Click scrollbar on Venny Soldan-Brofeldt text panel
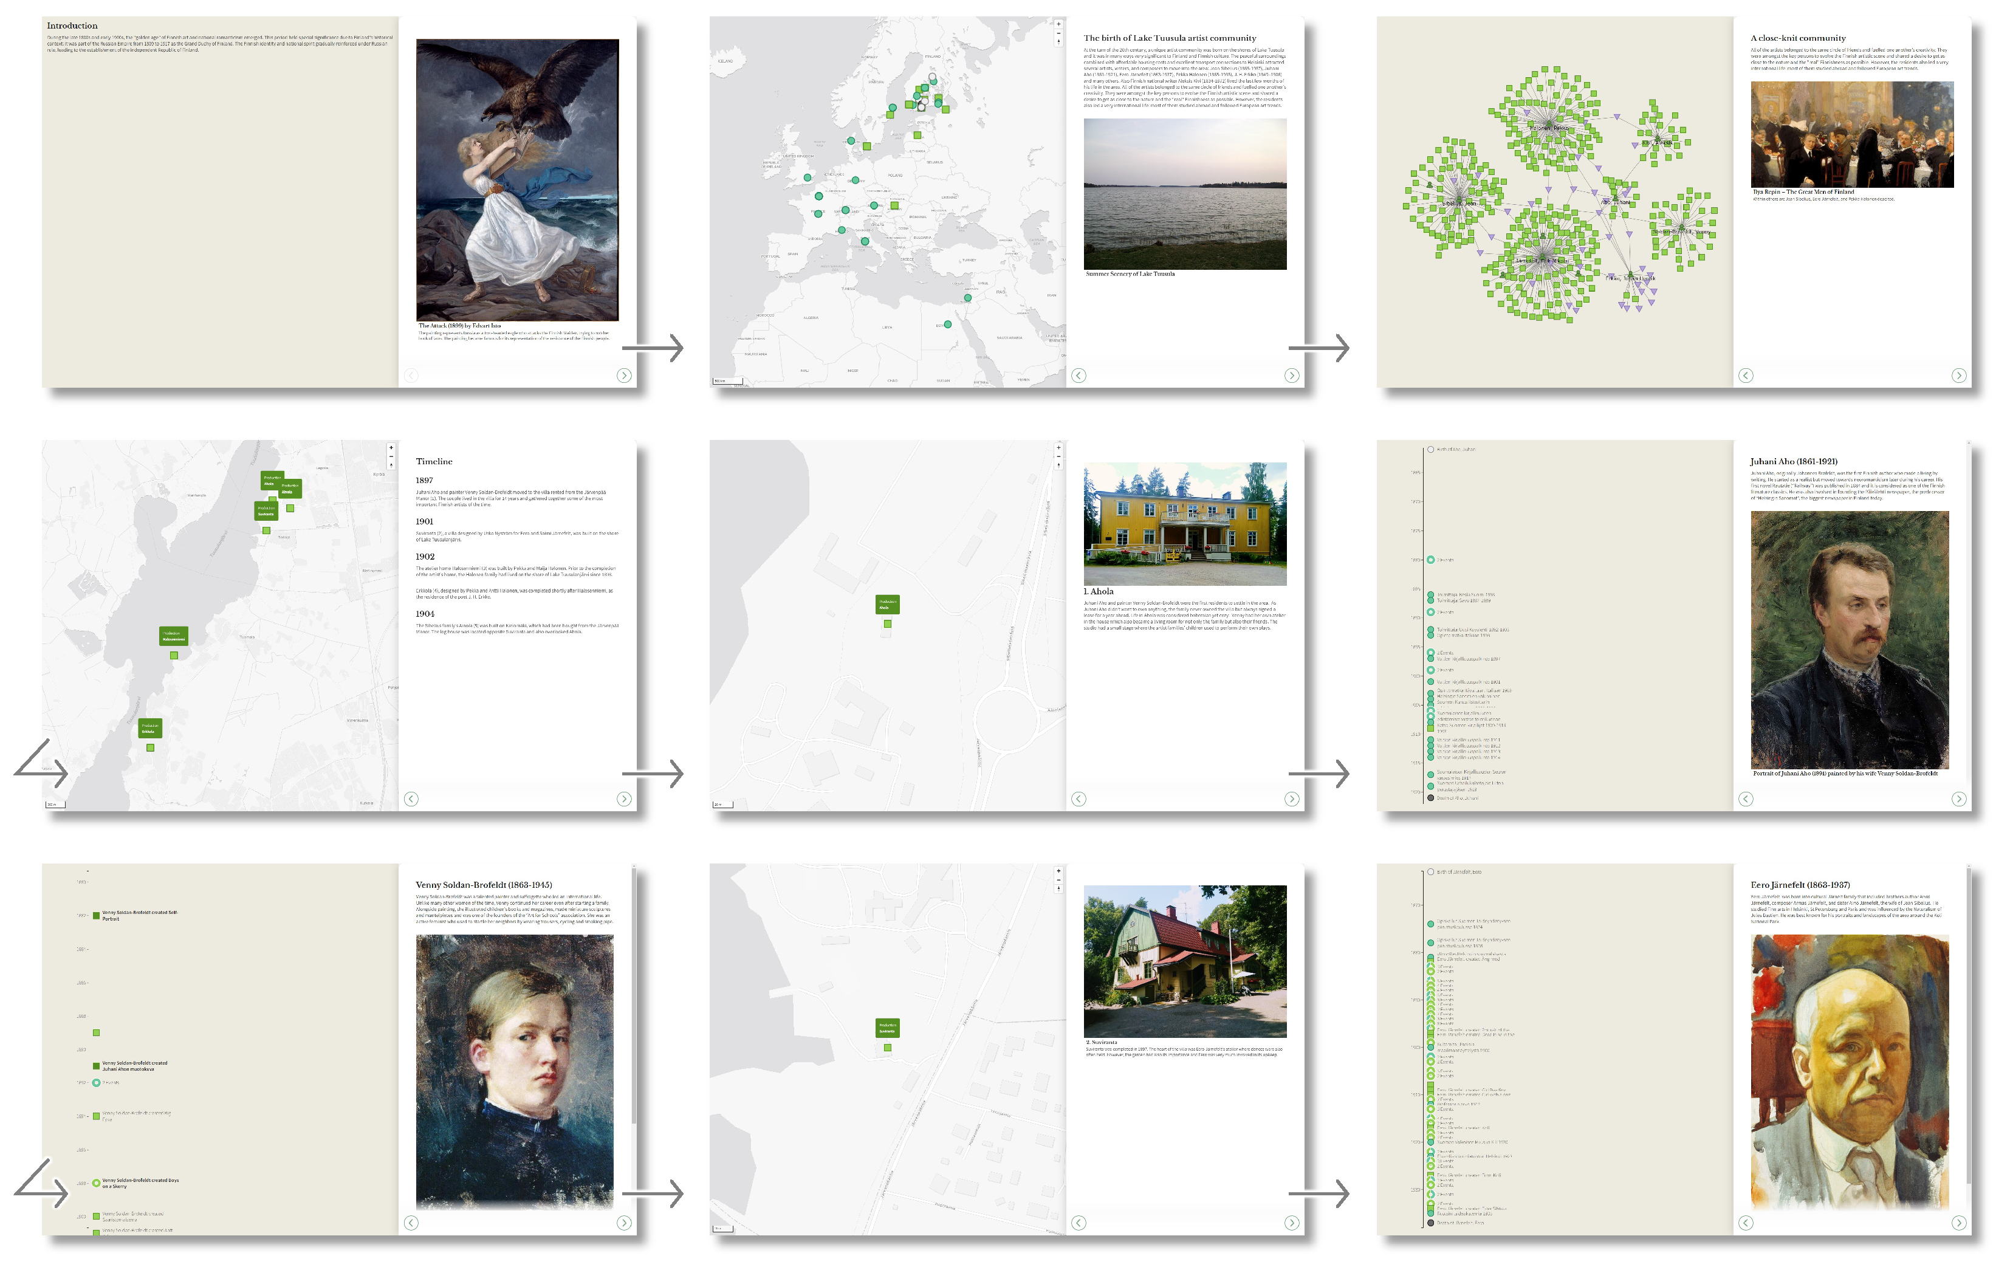Screen dimensions: 1996x1267 click(x=634, y=995)
